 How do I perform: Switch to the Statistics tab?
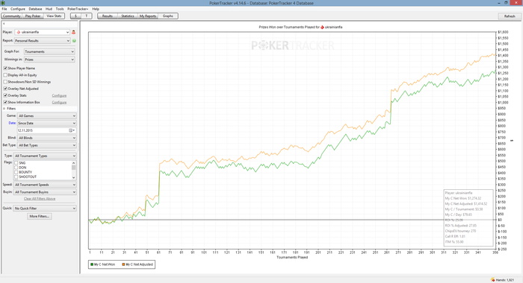click(x=128, y=16)
